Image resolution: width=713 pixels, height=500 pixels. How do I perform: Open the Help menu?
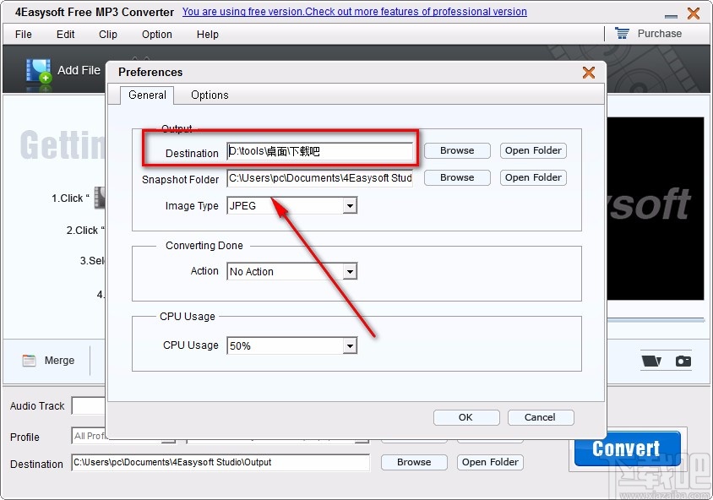[x=207, y=35]
